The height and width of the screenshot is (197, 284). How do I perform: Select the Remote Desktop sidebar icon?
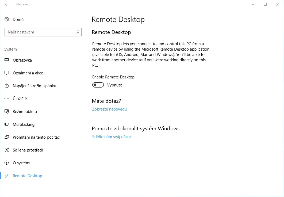[x=6, y=176]
